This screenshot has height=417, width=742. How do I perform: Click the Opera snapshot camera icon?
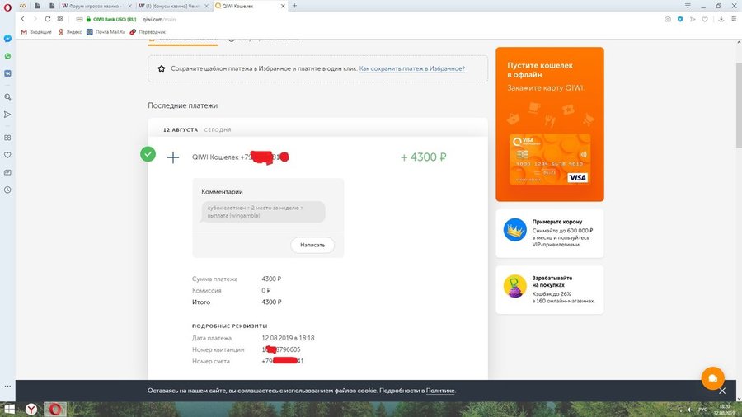point(667,18)
